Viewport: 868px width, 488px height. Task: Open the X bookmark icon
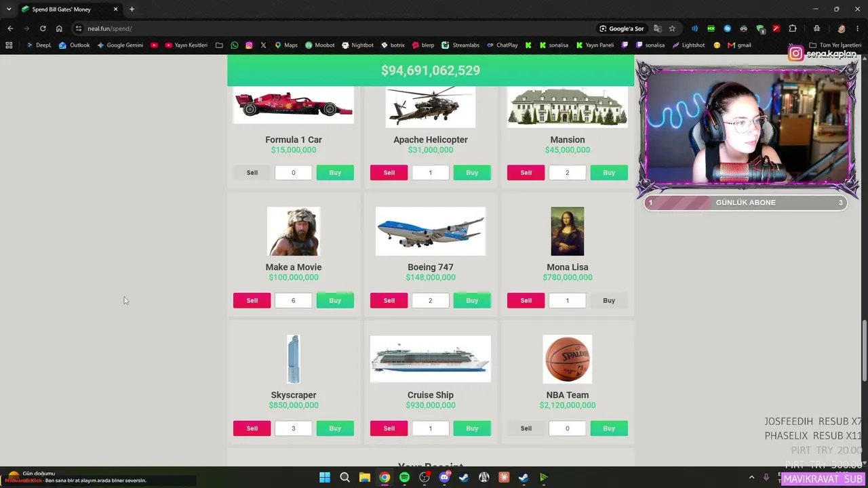coord(263,45)
